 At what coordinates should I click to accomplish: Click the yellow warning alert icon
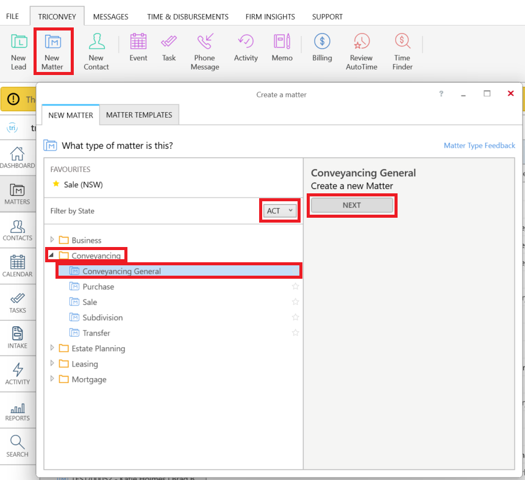pos(13,99)
